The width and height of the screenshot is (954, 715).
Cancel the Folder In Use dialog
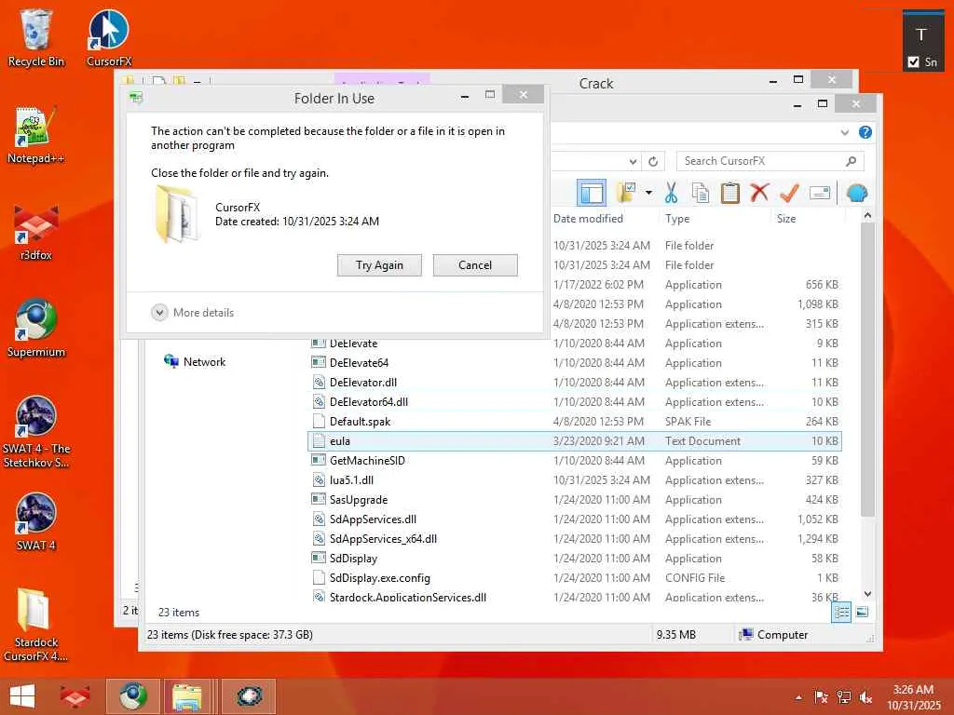click(475, 265)
